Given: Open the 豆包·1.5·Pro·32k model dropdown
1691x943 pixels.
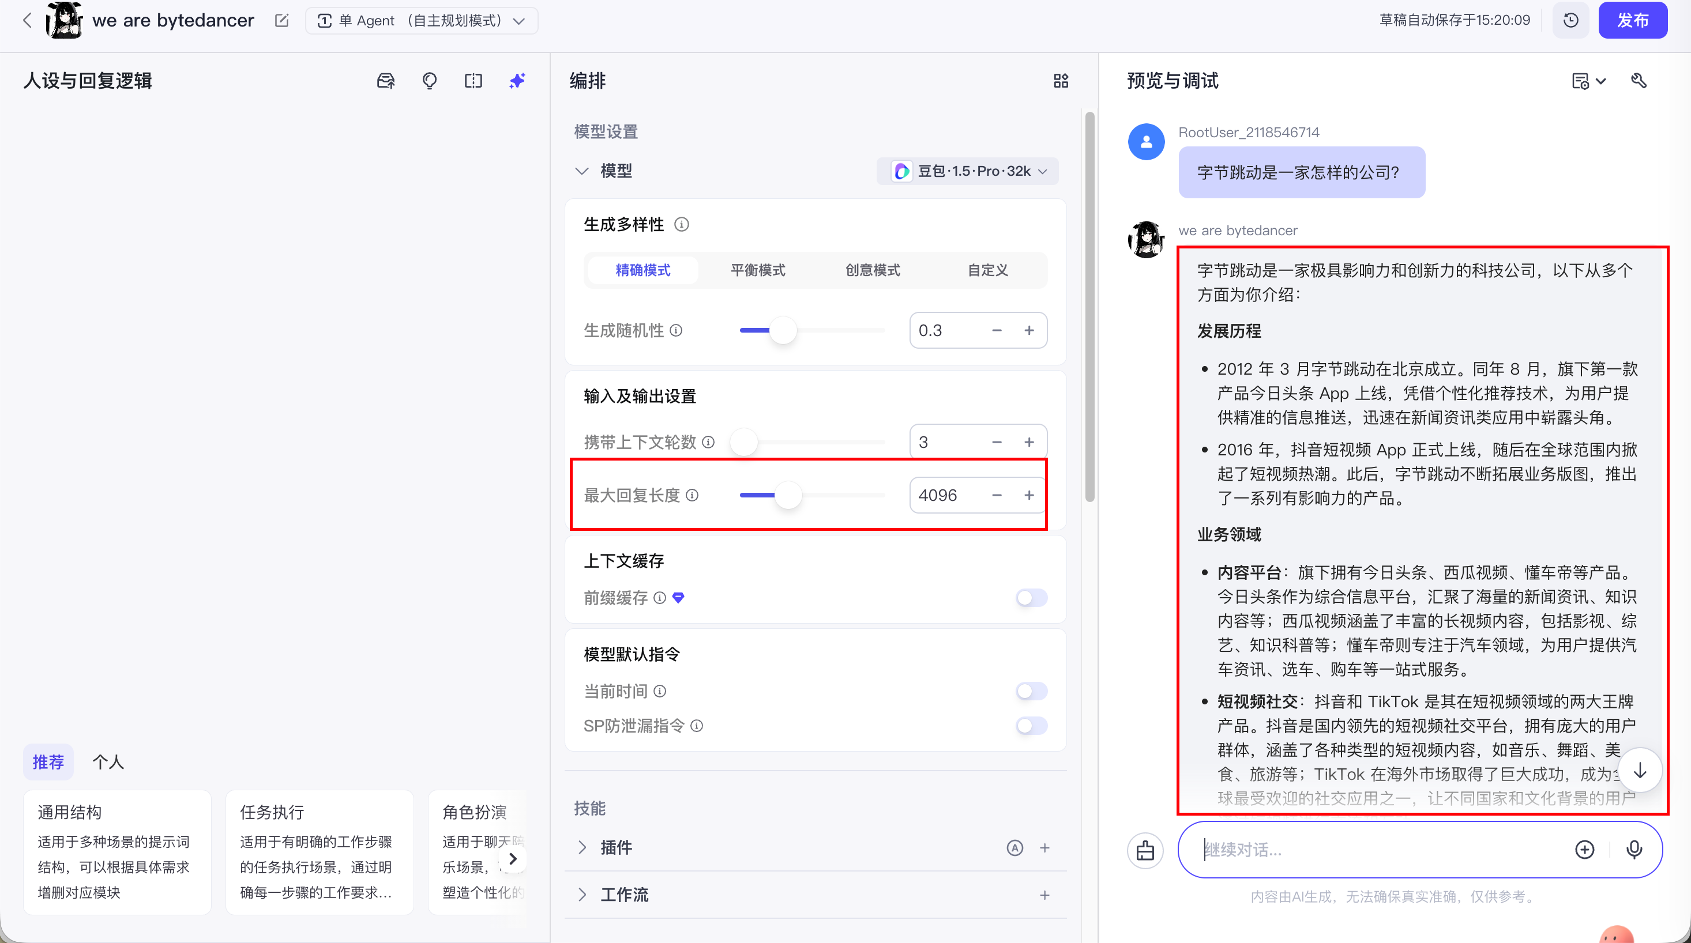Looking at the screenshot, I should click(968, 171).
